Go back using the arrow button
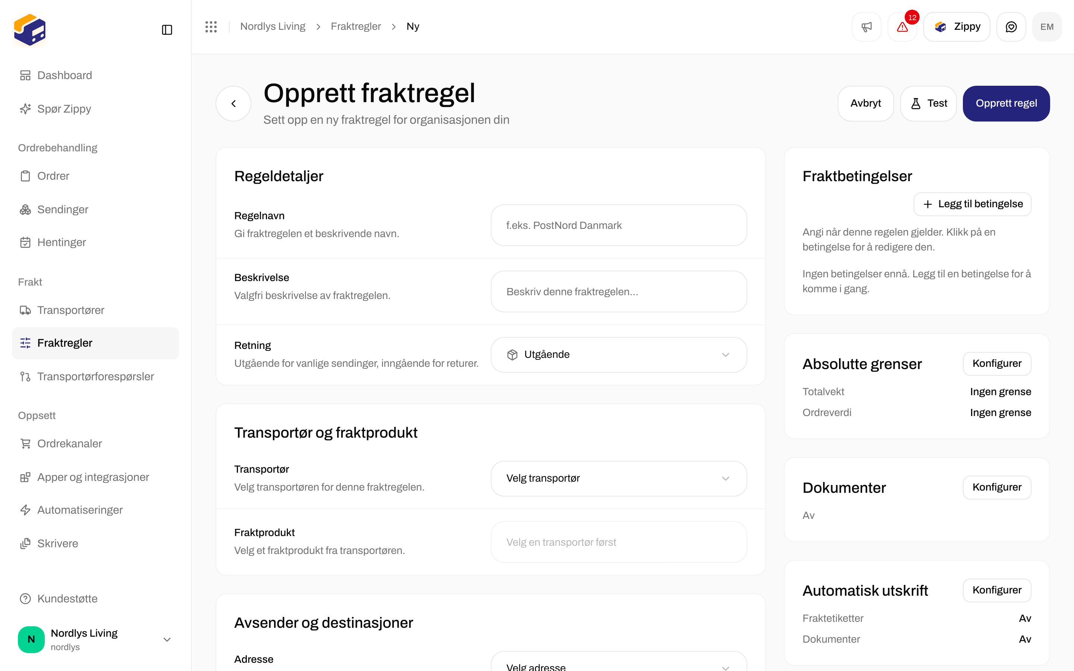Screen dimensions: 1074x671 pos(233,103)
